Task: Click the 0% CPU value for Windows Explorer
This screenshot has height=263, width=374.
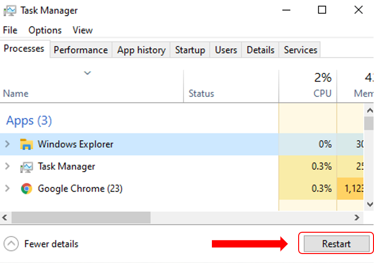Action: 325,144
